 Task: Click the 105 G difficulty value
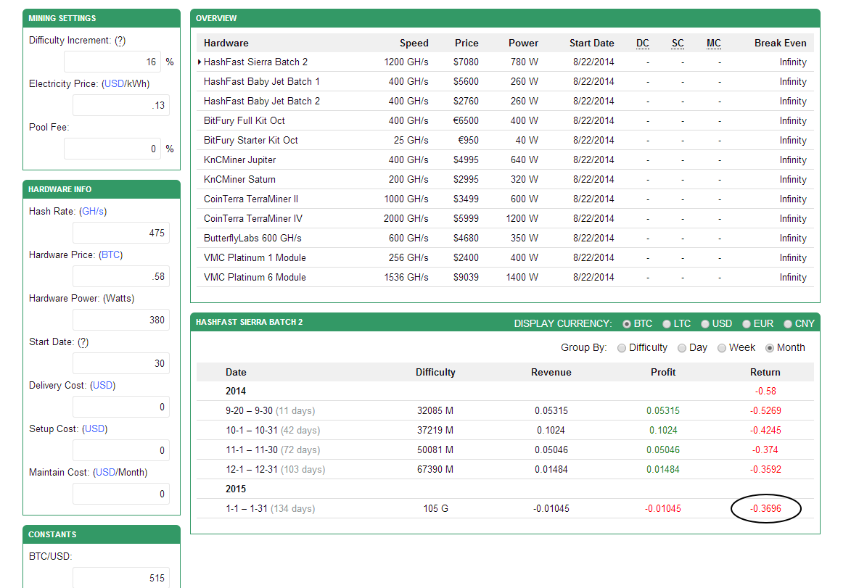(435, 509)
